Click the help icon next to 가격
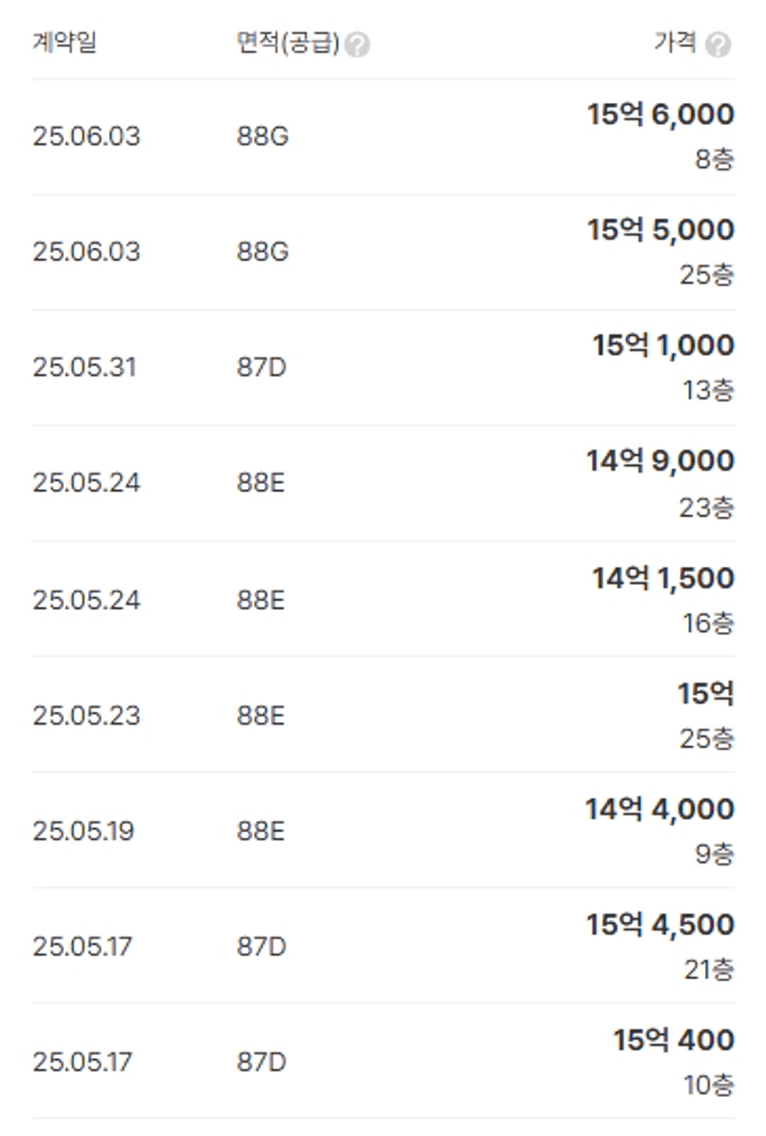766x1136 pixels. click(x=718, y=44)
